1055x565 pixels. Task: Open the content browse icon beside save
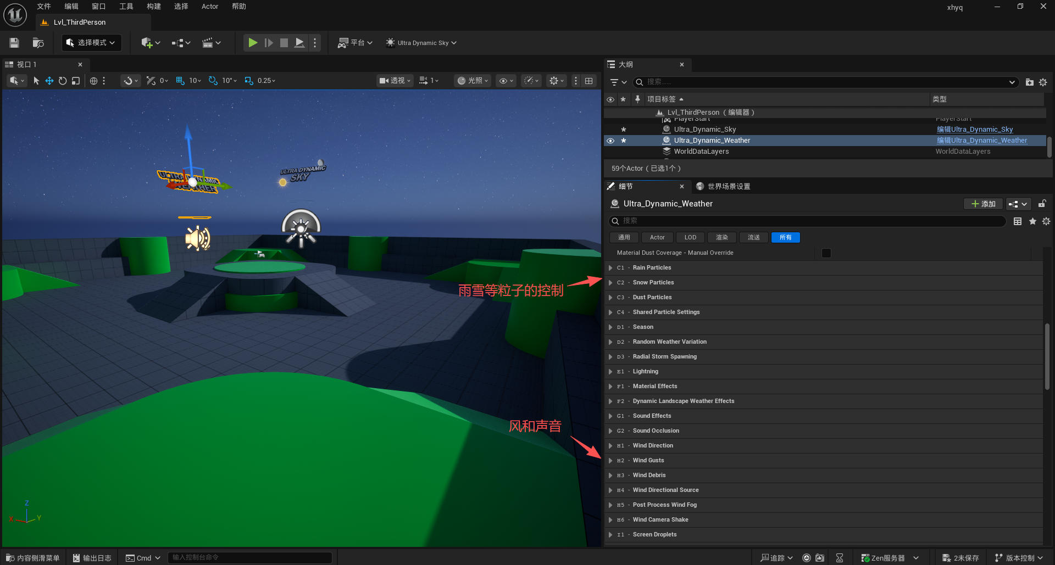pos(38,43)
